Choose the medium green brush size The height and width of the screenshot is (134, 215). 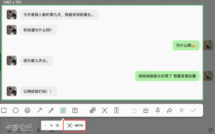(51, 125)
